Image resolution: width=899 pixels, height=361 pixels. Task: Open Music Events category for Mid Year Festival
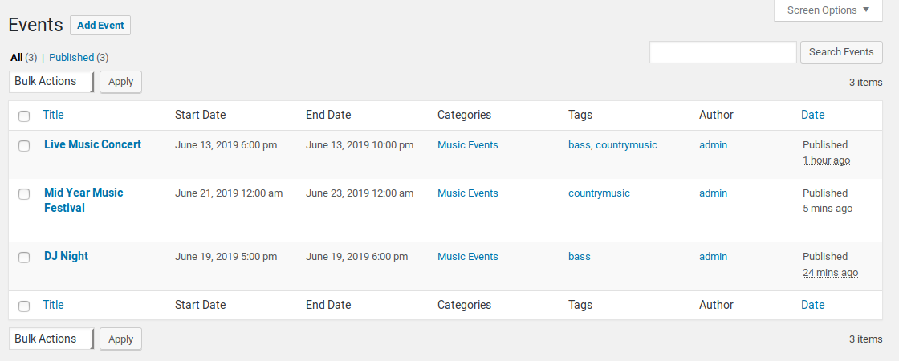[468, 193]
